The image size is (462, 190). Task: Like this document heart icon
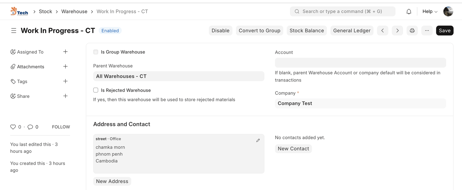coord(13,127)
